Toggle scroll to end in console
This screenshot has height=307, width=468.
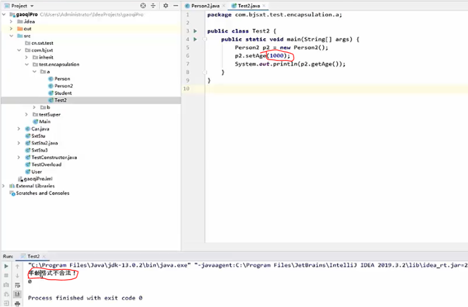17,294
